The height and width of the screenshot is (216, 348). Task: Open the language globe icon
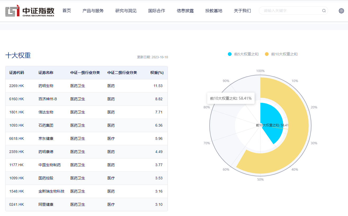(x=341, y=11)
